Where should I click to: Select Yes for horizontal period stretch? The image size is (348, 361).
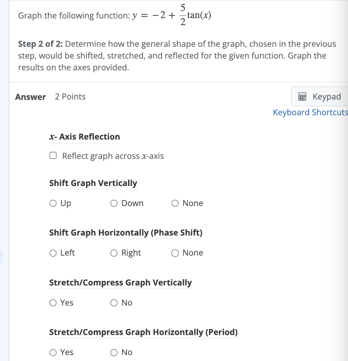[x=53, y=352]
